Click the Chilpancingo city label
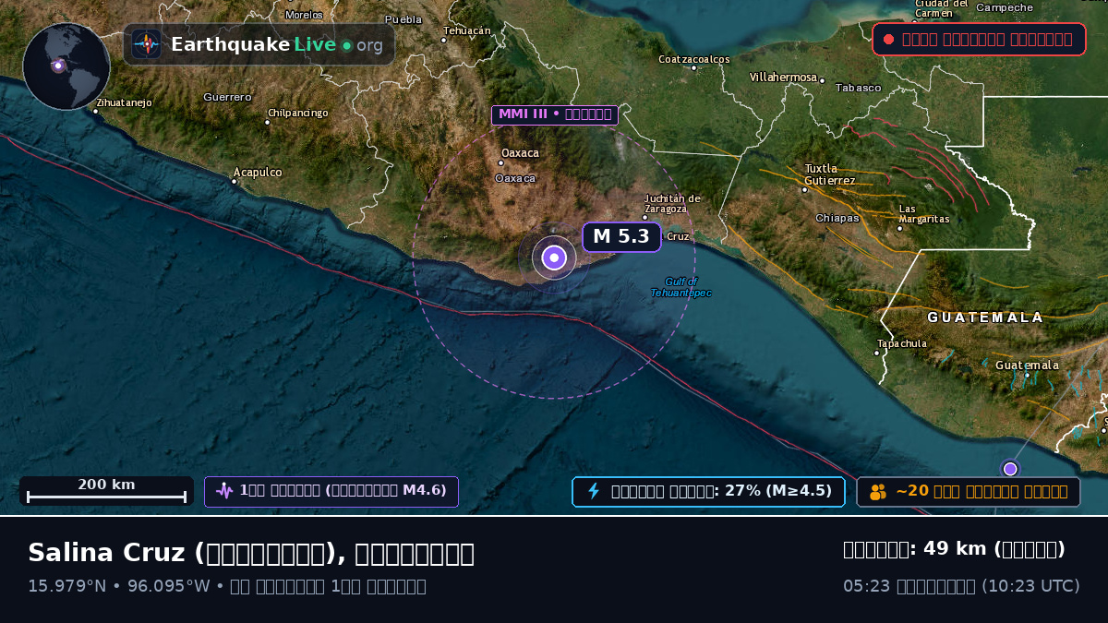1108x623 pixels. click(297, 114)
